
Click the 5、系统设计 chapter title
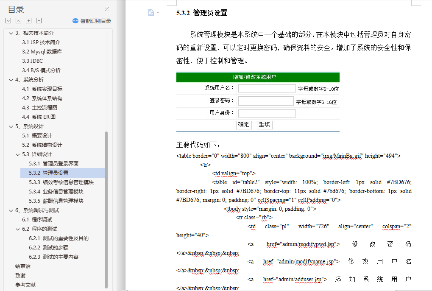(29, 126)
